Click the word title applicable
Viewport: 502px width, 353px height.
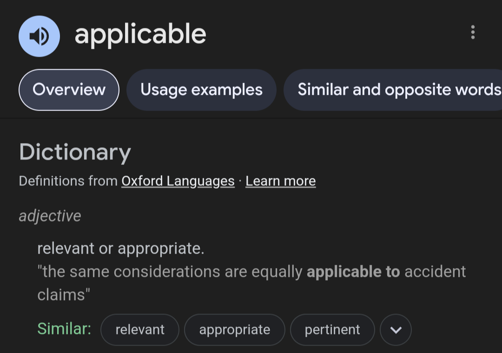pos(140,35)
